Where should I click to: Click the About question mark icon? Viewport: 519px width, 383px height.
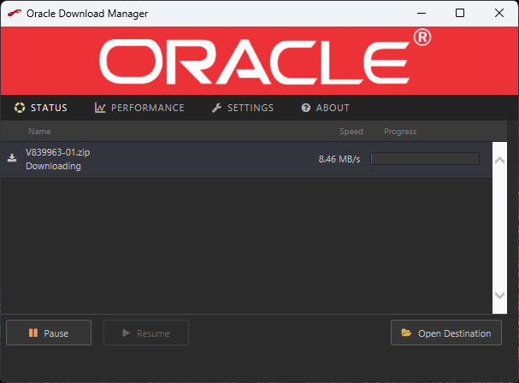[x=306, y=108]
